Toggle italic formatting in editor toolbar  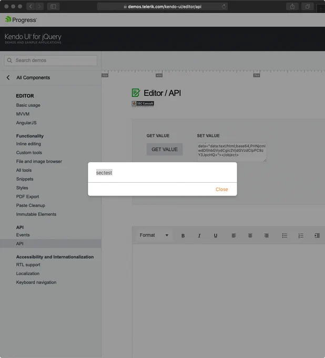(199, 236)
